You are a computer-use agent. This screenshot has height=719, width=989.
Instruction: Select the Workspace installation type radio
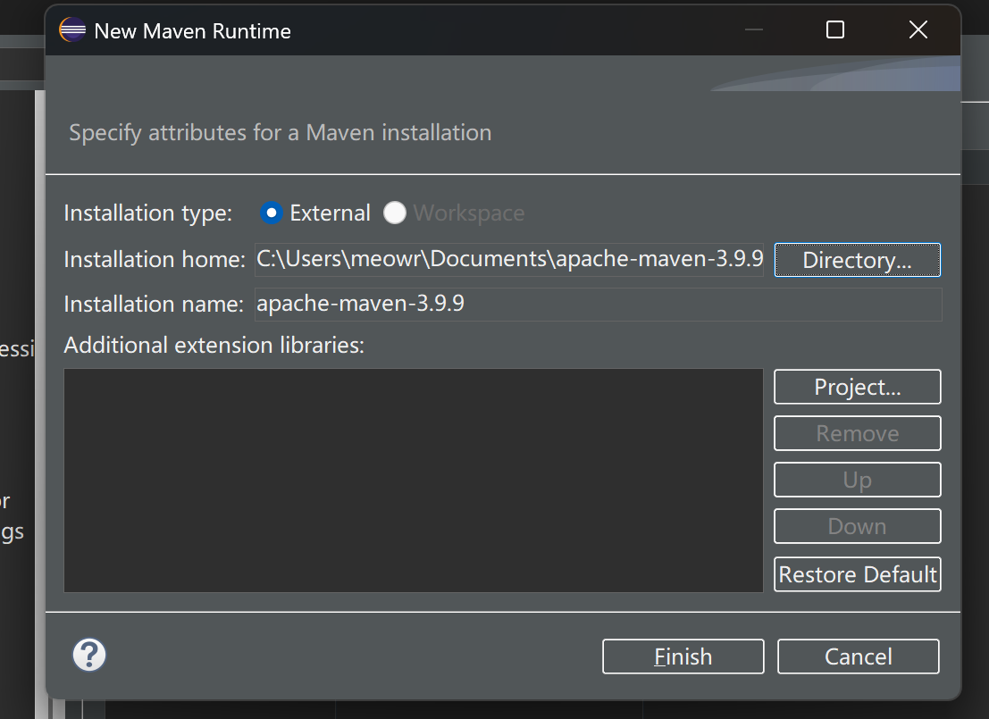(395, 213)
